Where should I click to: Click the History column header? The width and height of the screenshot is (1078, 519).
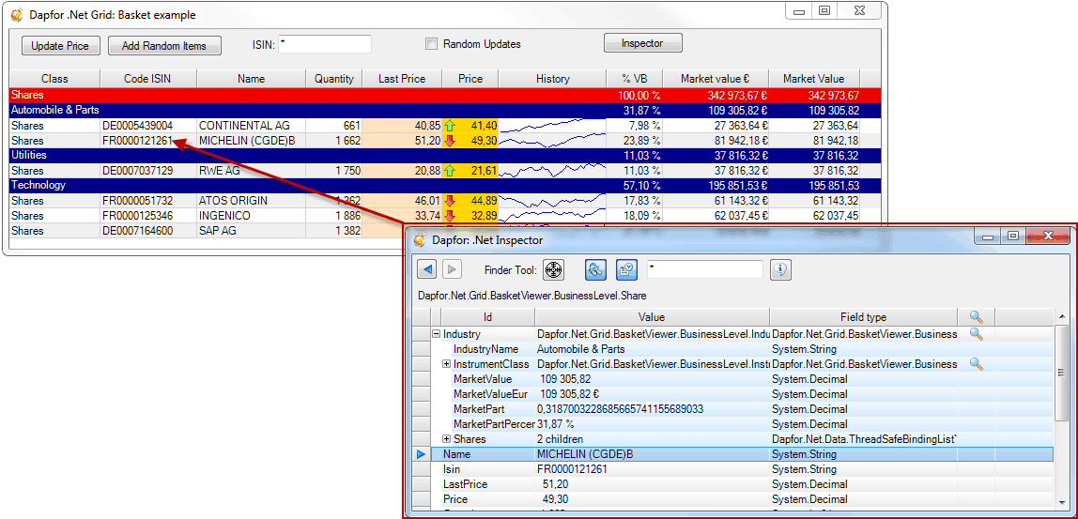pyautogui.click(x=553, y=78)
